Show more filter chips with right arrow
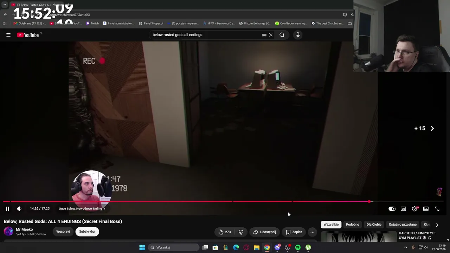 coord(437,225)
